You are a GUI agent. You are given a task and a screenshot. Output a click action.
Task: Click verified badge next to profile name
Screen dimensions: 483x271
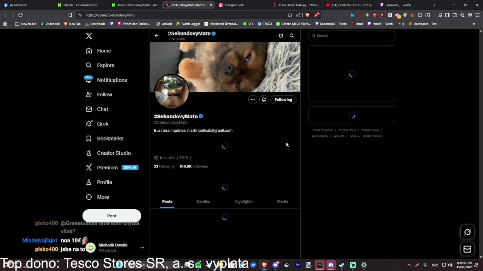click(x=201, y=116)
